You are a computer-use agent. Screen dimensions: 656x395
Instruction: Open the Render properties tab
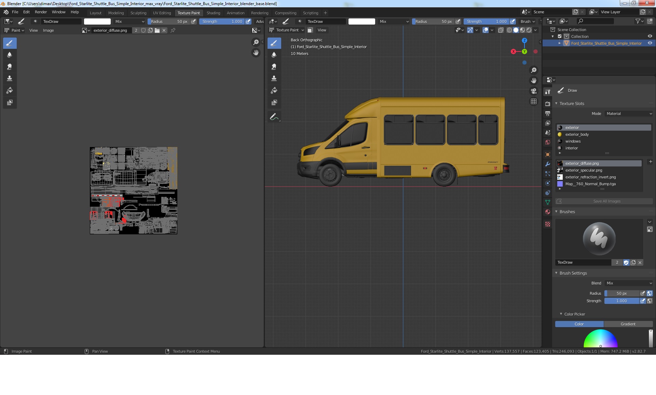548,104
